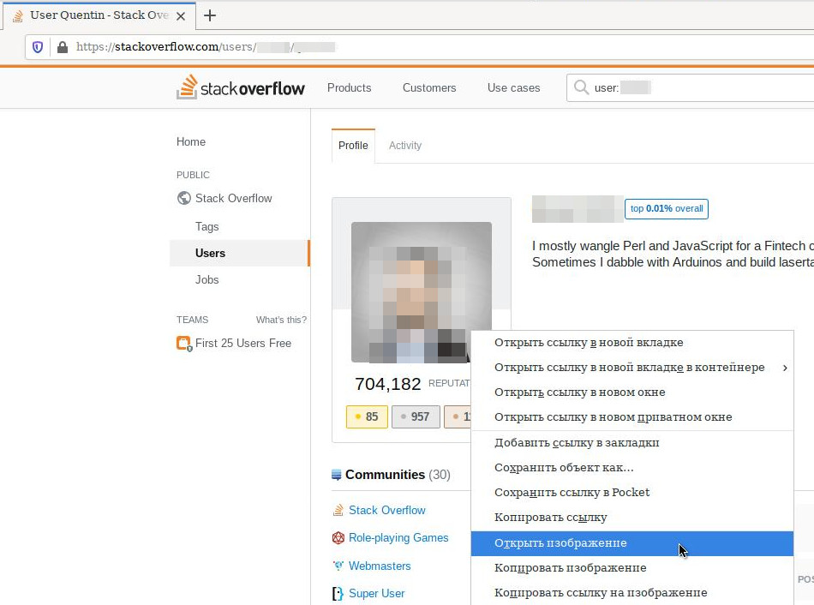Choose 'Сохранить объект как…'
Image resolution: width=814 pixels, height=605 pixels.
pos(632,468)
